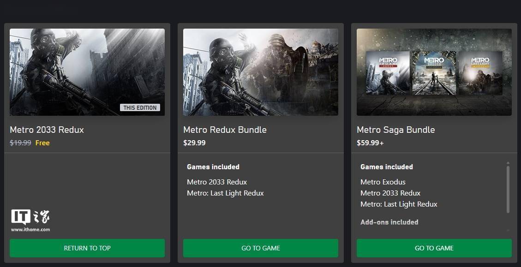Image resolution: width=521 pixels, height=267 pixels.
Task: Click the ITHome logo watermark
Action: click(x=30, y=217)
